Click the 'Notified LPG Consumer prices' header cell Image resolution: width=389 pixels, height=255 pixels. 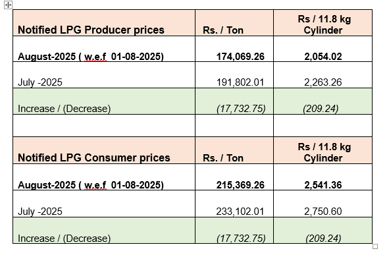click(104, 151)
